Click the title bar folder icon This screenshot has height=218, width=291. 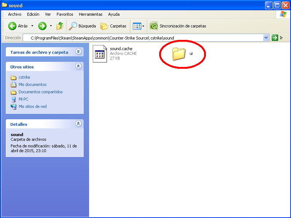coord(4,5)
